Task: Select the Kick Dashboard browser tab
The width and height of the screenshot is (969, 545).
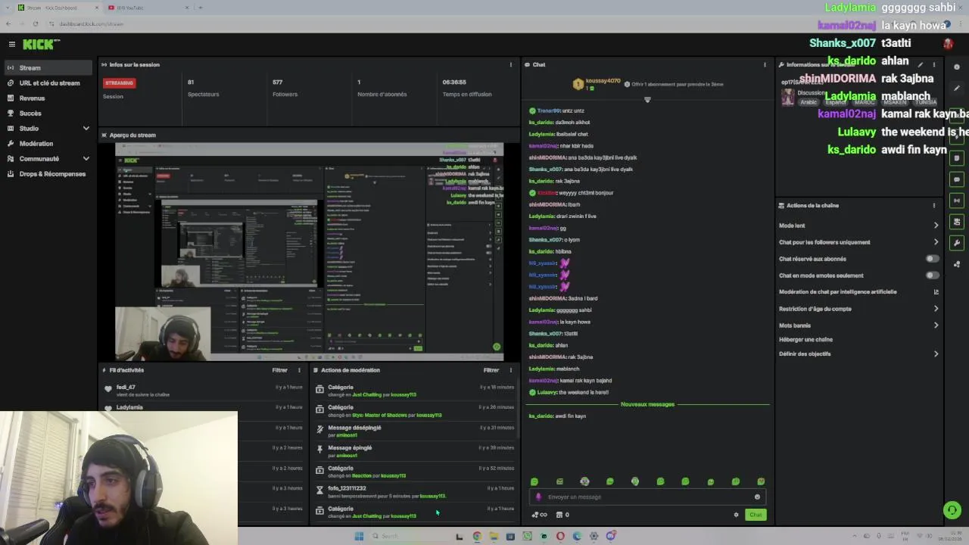Action: click(58, 8)
